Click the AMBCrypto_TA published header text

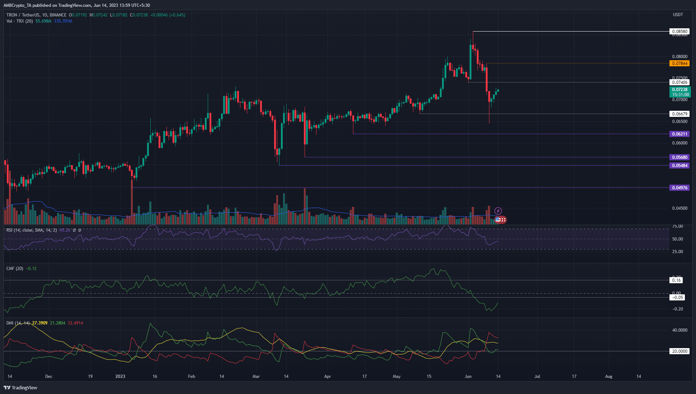point(77,5)
